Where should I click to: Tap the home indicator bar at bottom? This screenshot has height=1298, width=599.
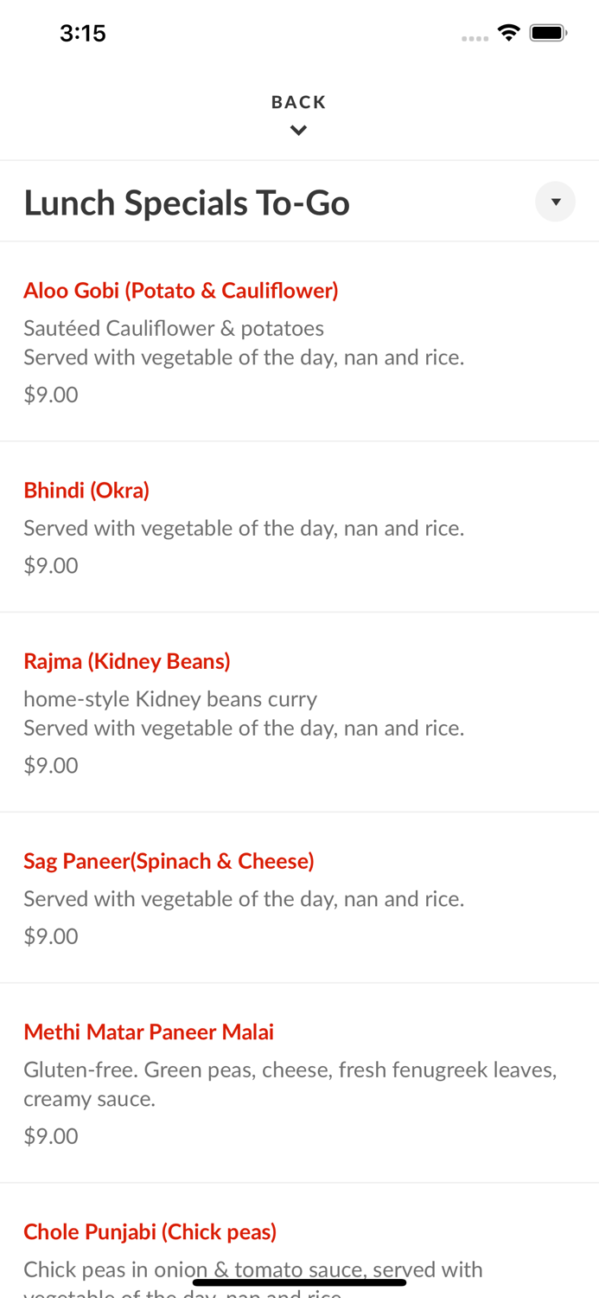(299, 1282)
